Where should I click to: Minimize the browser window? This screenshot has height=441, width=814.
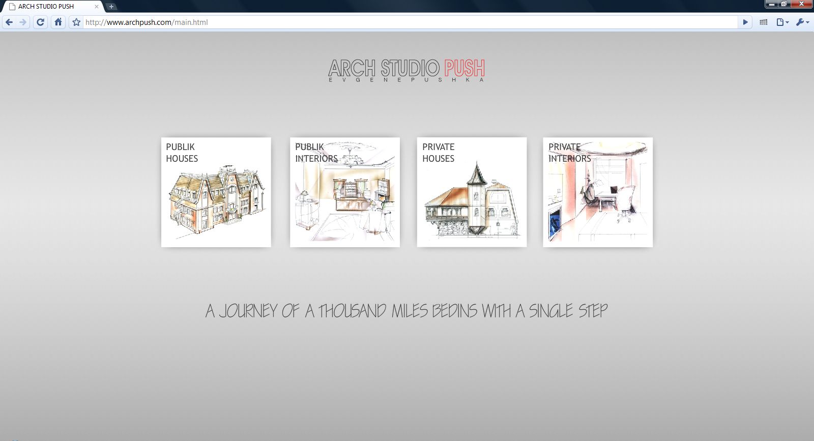772,4
